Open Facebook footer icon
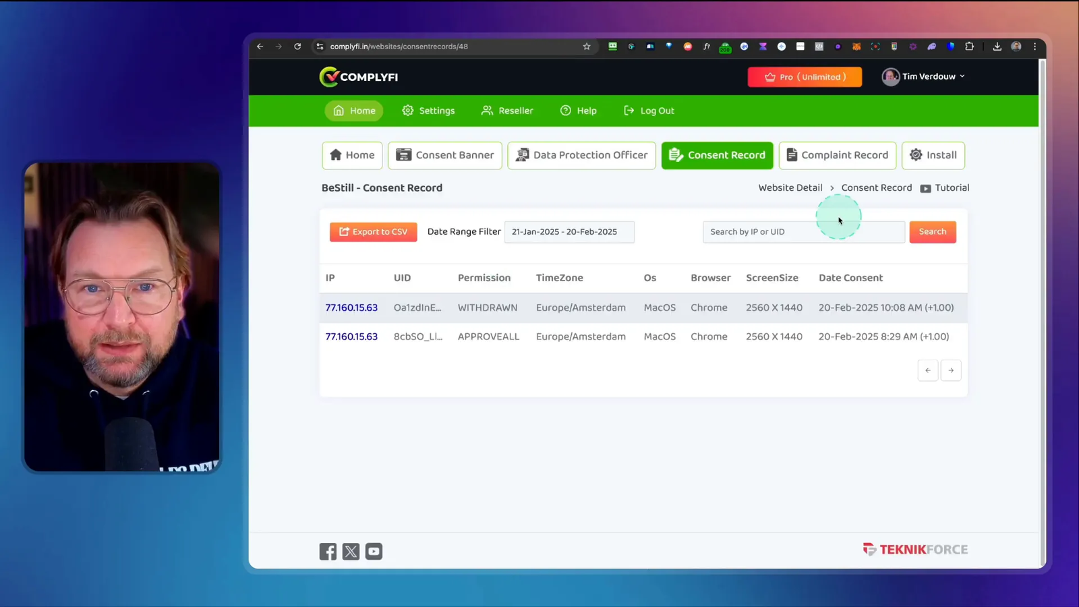This screenshot has height=607, width=1079. click(328, 551)
